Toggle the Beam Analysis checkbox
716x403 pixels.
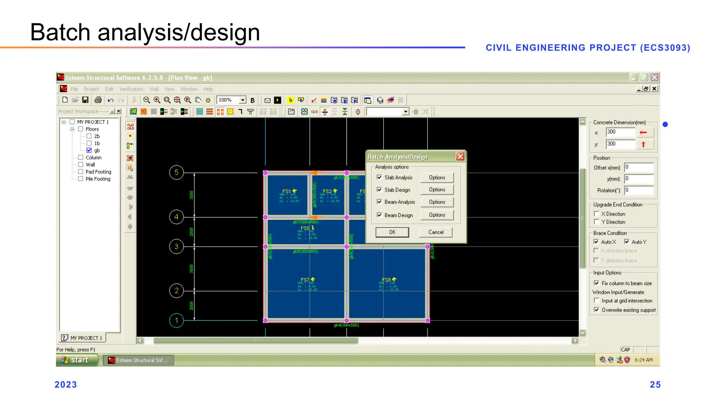379,202
